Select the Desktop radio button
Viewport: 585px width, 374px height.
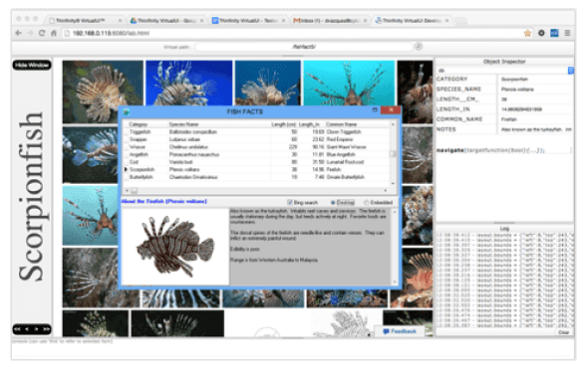[333, 203]
